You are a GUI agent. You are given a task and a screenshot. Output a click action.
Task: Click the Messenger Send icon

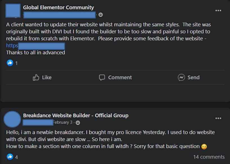point(181,78)
